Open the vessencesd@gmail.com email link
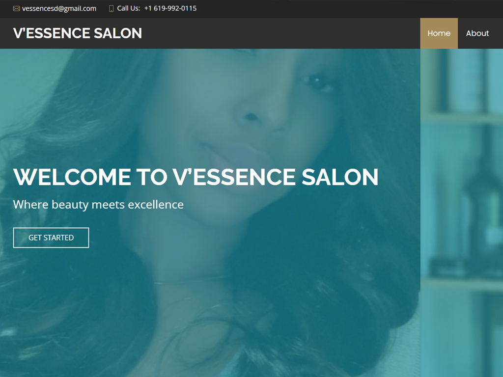This screenshot has width=503, height=377. click(59, 9)
